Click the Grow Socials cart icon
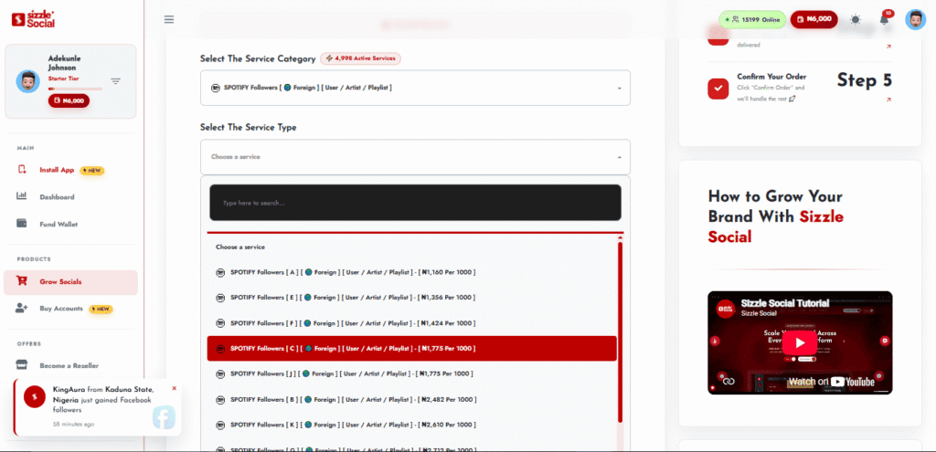 tap(22, 281)
